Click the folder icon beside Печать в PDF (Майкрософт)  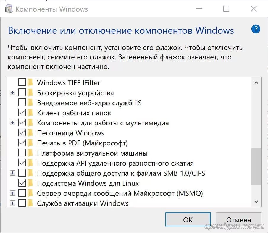pyautogui.click(x=30, y=143)
